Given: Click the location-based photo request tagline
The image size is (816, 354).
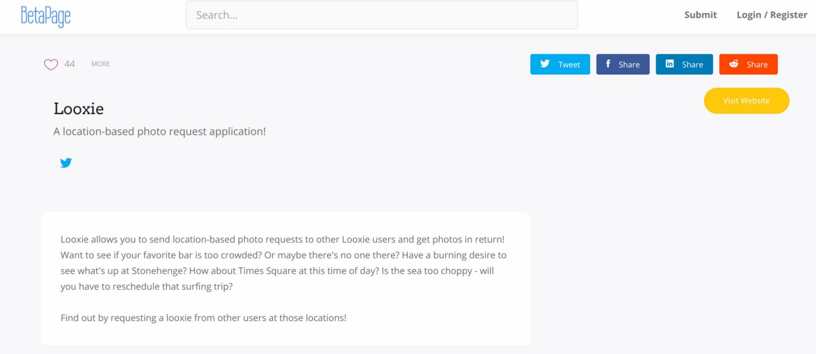Looking at the screenshot, I should click(x=160, y=132).
